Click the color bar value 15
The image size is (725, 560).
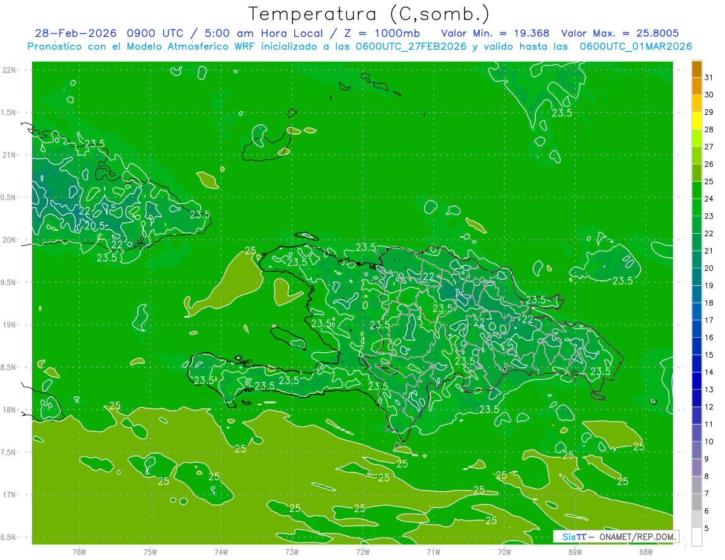tap(709, 355)
